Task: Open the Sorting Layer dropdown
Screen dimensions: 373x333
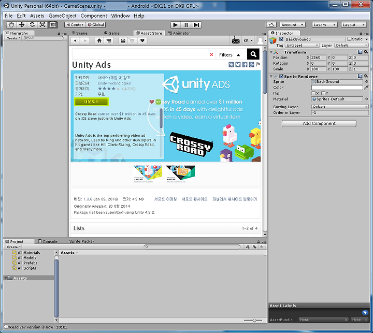Action: click(340, 107)
